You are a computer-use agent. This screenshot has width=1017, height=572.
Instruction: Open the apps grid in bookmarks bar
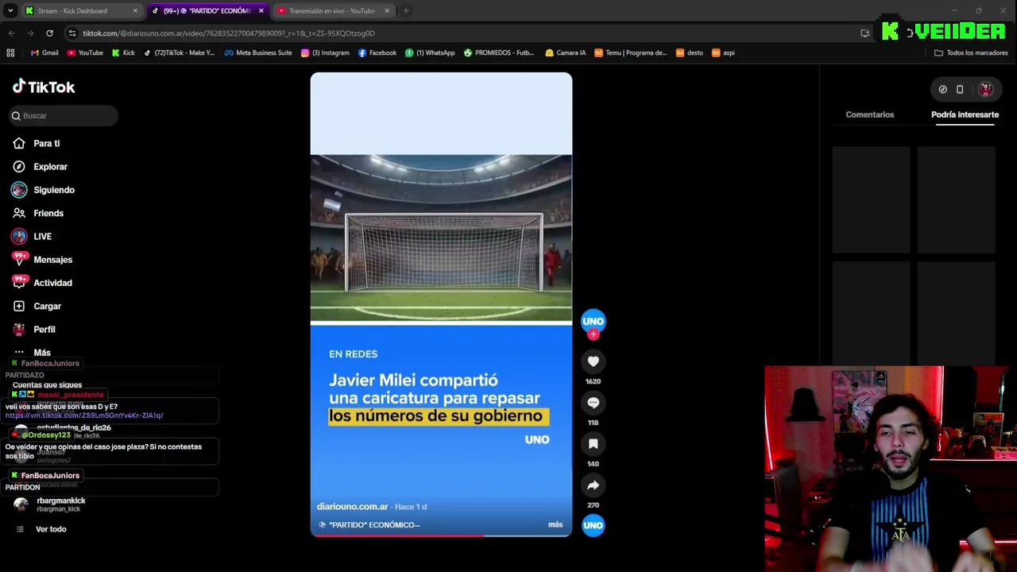pyautogui.click(x=10, y=52)
